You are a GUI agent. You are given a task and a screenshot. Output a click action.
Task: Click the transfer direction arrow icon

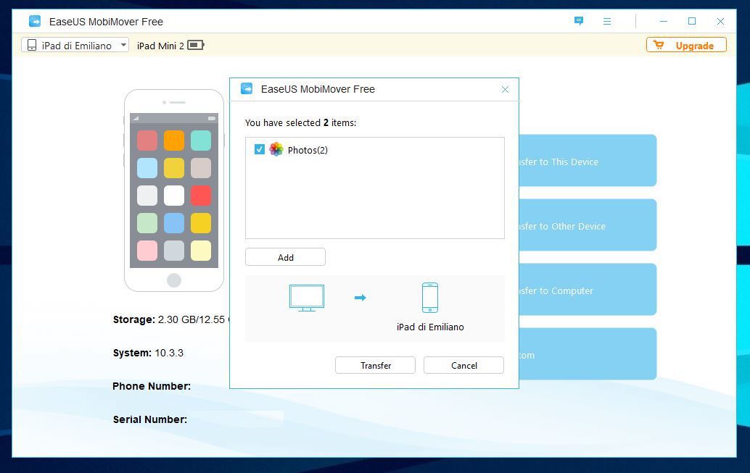360,298
